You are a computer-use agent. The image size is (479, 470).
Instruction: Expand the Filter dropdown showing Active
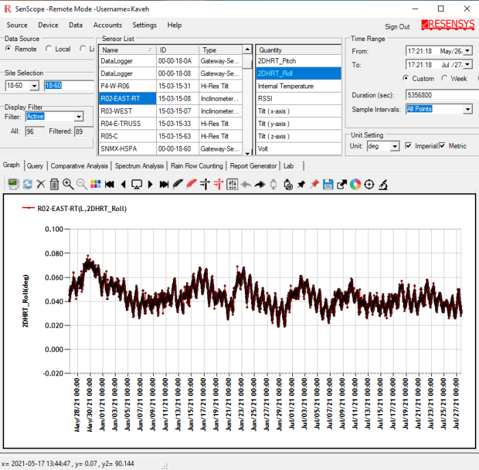(x=79, y=117)
